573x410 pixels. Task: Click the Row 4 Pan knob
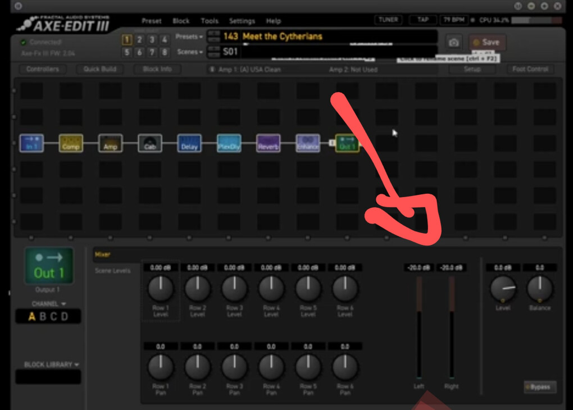[271, 367]
